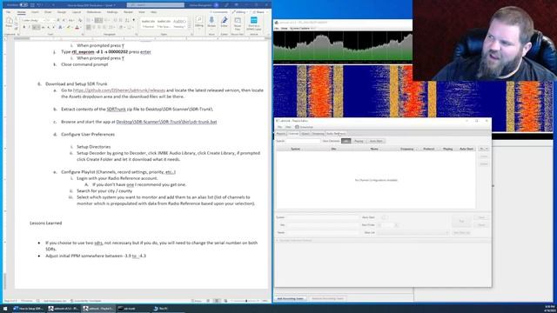Viewport: 557px width, 313px height.
Task: Open the Alias List combo box
Action: click(x=413, y=232)
